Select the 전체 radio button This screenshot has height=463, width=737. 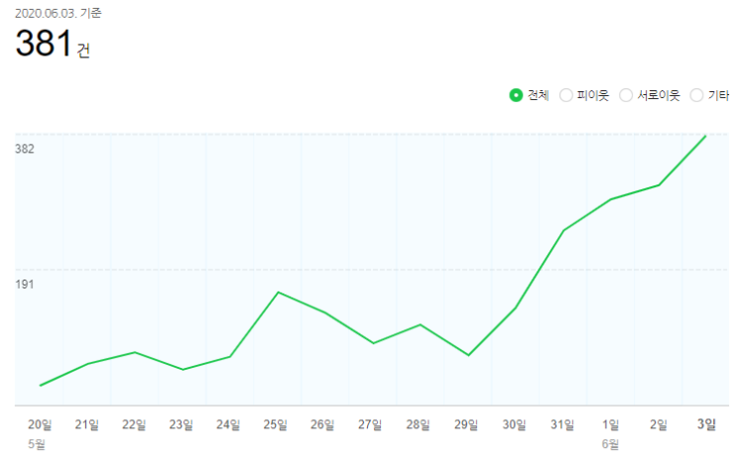click(516, 95)
